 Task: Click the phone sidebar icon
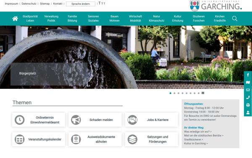point(248,97)
